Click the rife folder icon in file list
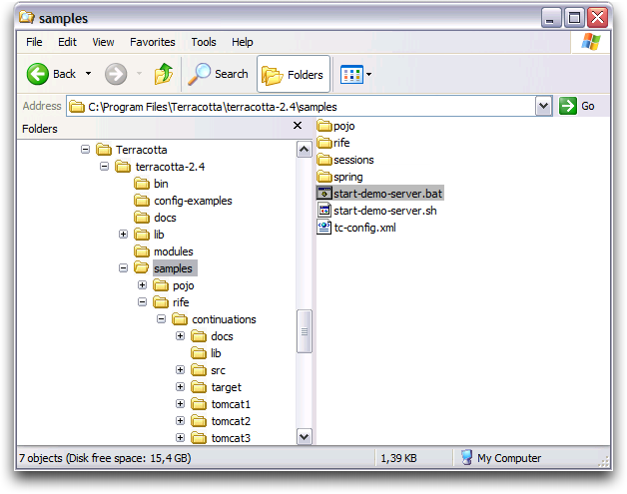 pos(324,143)
